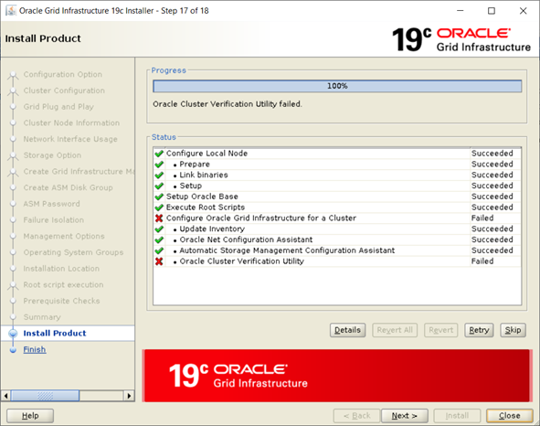Screen dimensions: 540x426
Task: Click the red X icon beside Oracle Cluster Verification Utility
Action: 159,261
